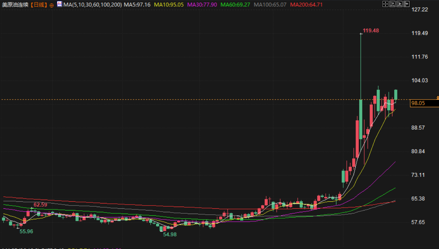Click the 127.22 axis value
This screenshot has height=249, width=439.
pos(420,9)
